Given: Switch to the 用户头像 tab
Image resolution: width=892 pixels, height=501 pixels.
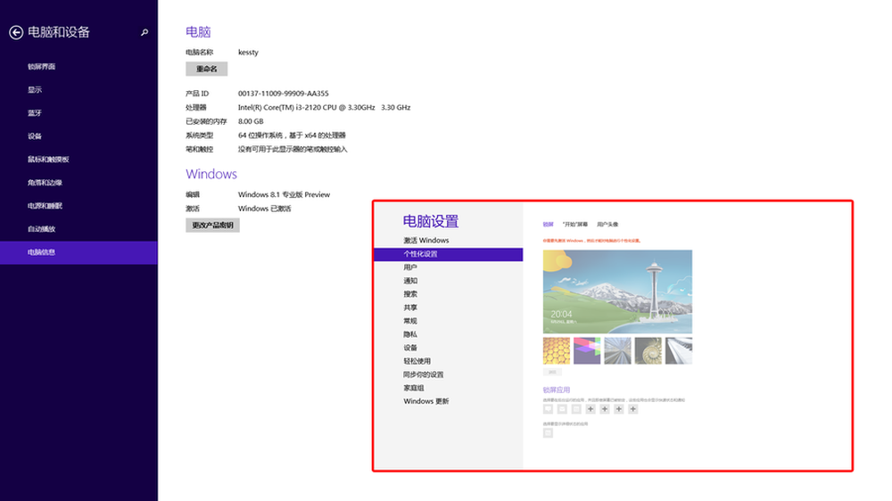Looking at the screenshot, I should [607, 225].
